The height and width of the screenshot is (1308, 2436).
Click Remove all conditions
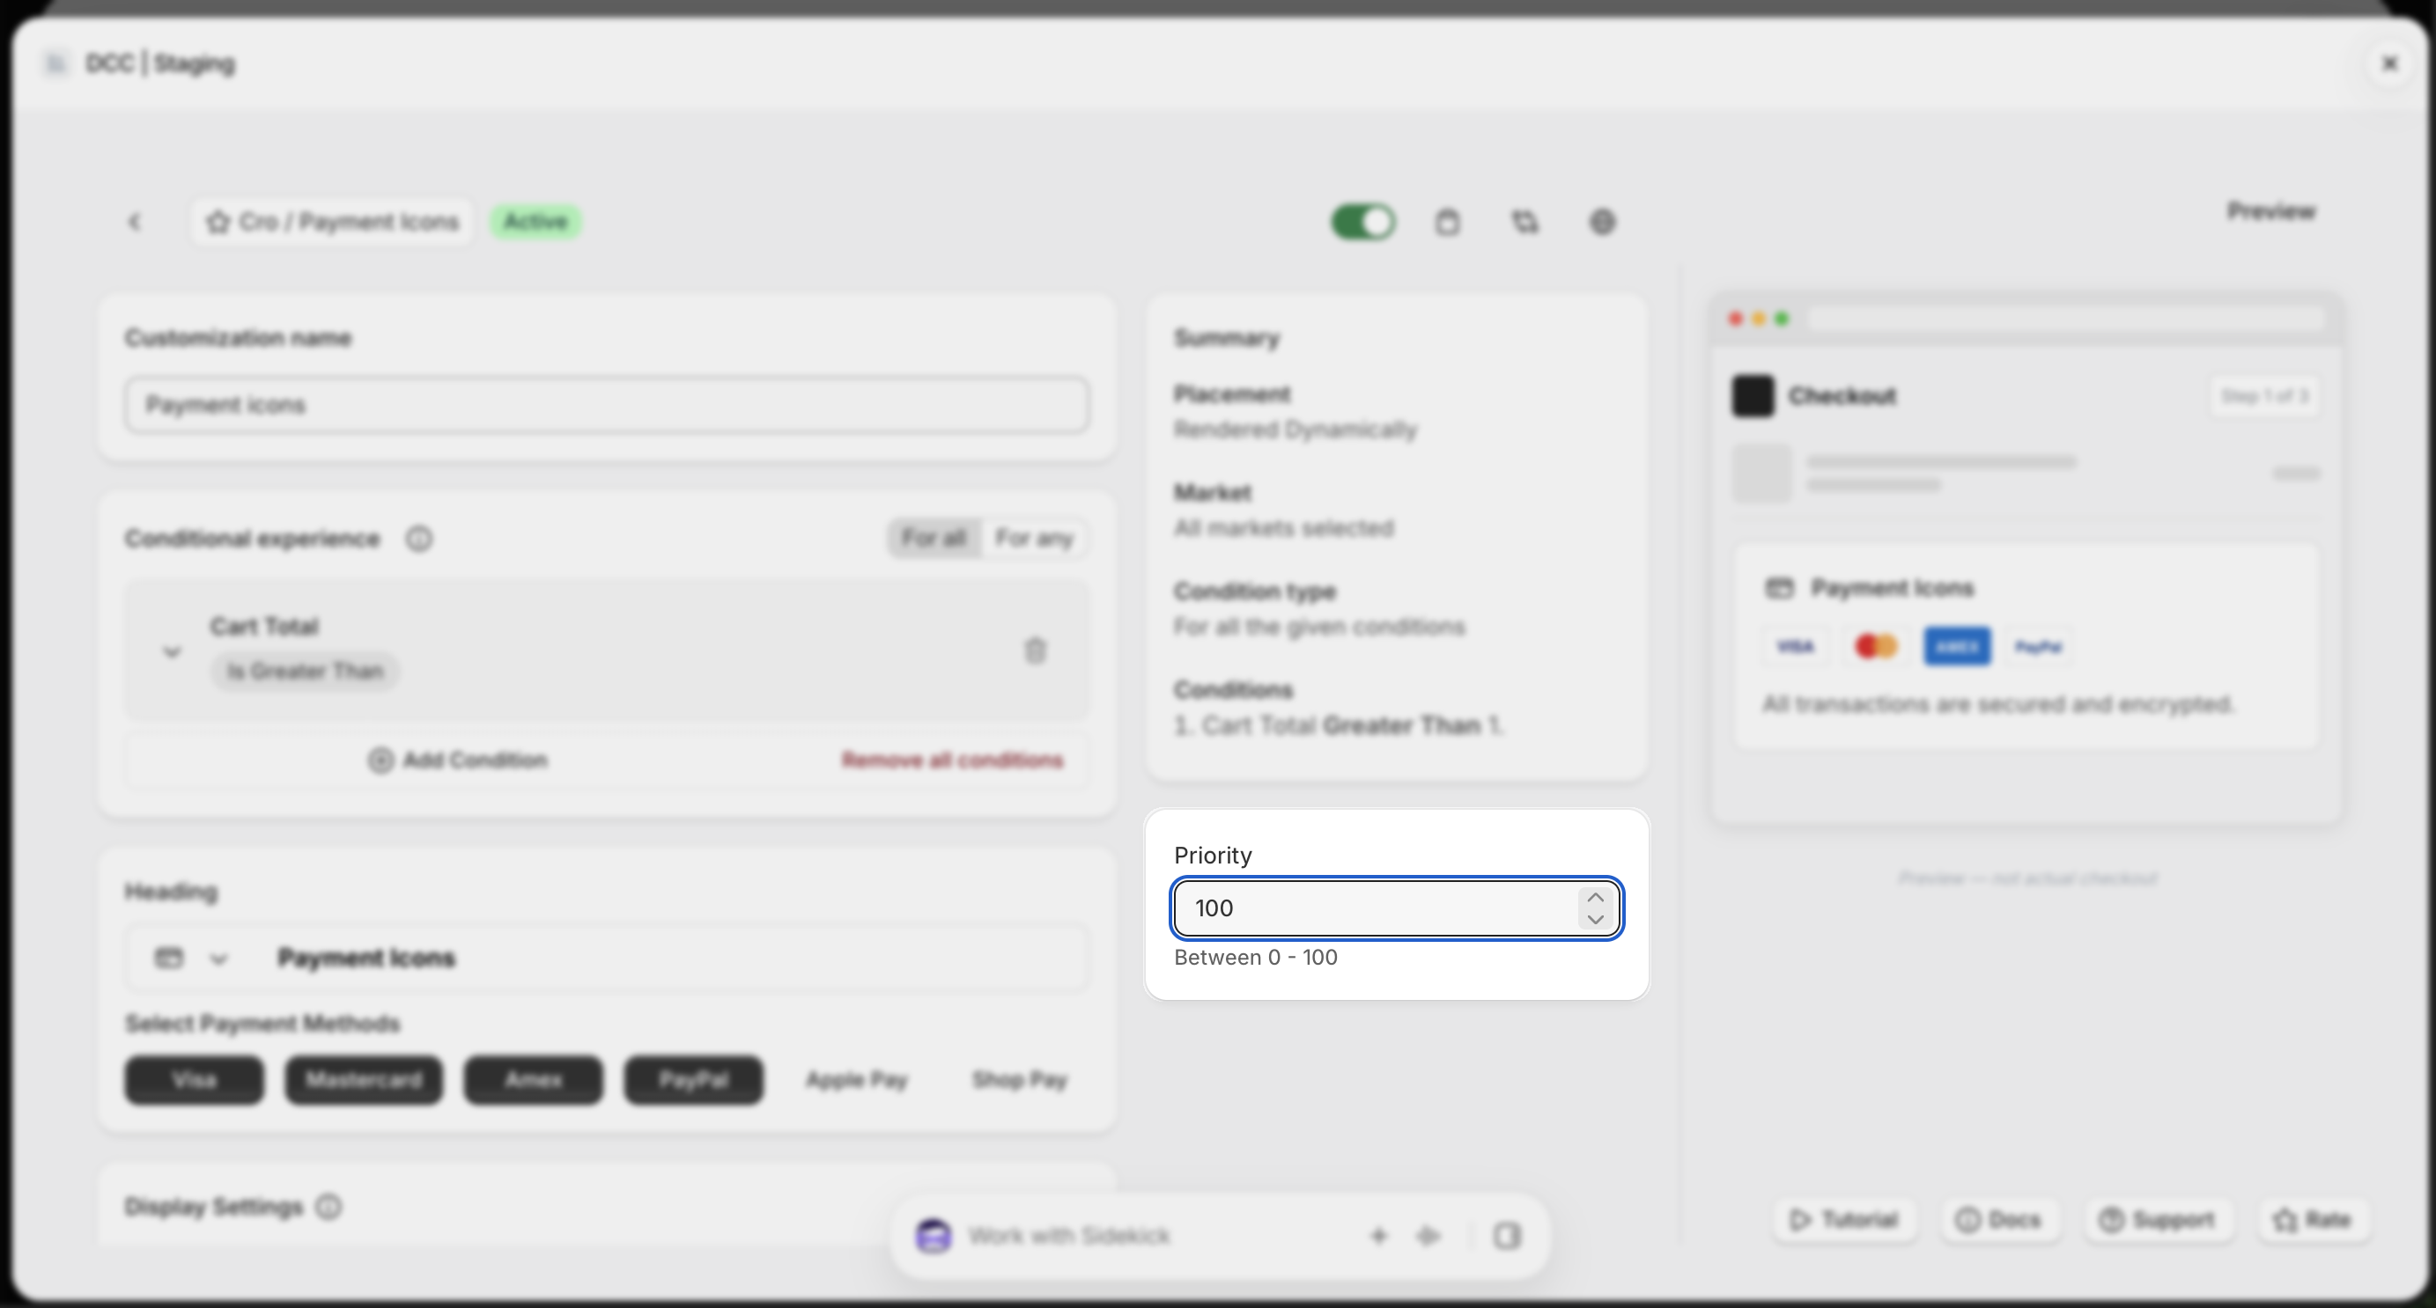pyautogui.click(x=952, y=761)
